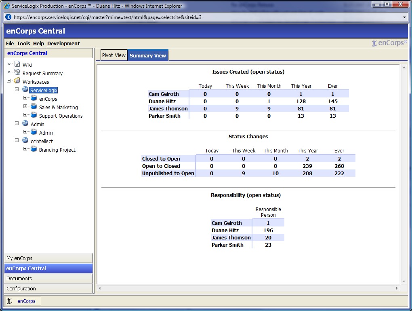This screenshot has width=412, height=311.
Task: Open the Documents panel
Action: [48, 278]
